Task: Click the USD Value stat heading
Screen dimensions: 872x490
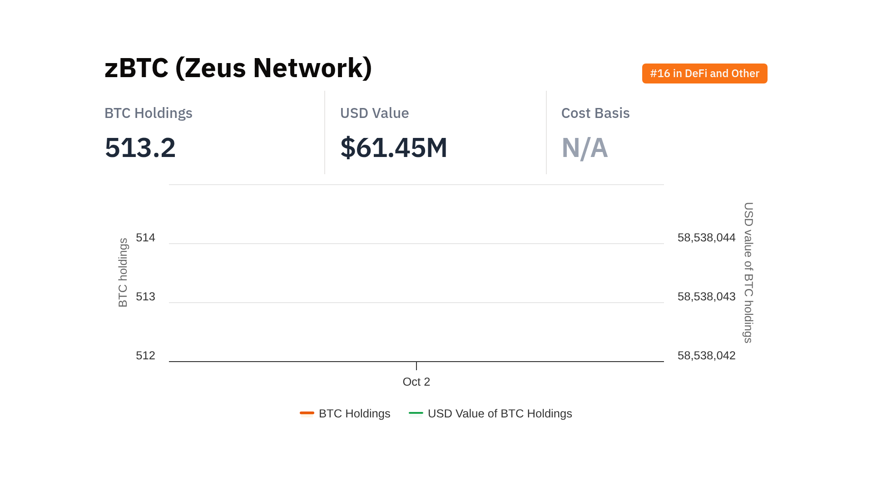Action: tap(374, 113)
